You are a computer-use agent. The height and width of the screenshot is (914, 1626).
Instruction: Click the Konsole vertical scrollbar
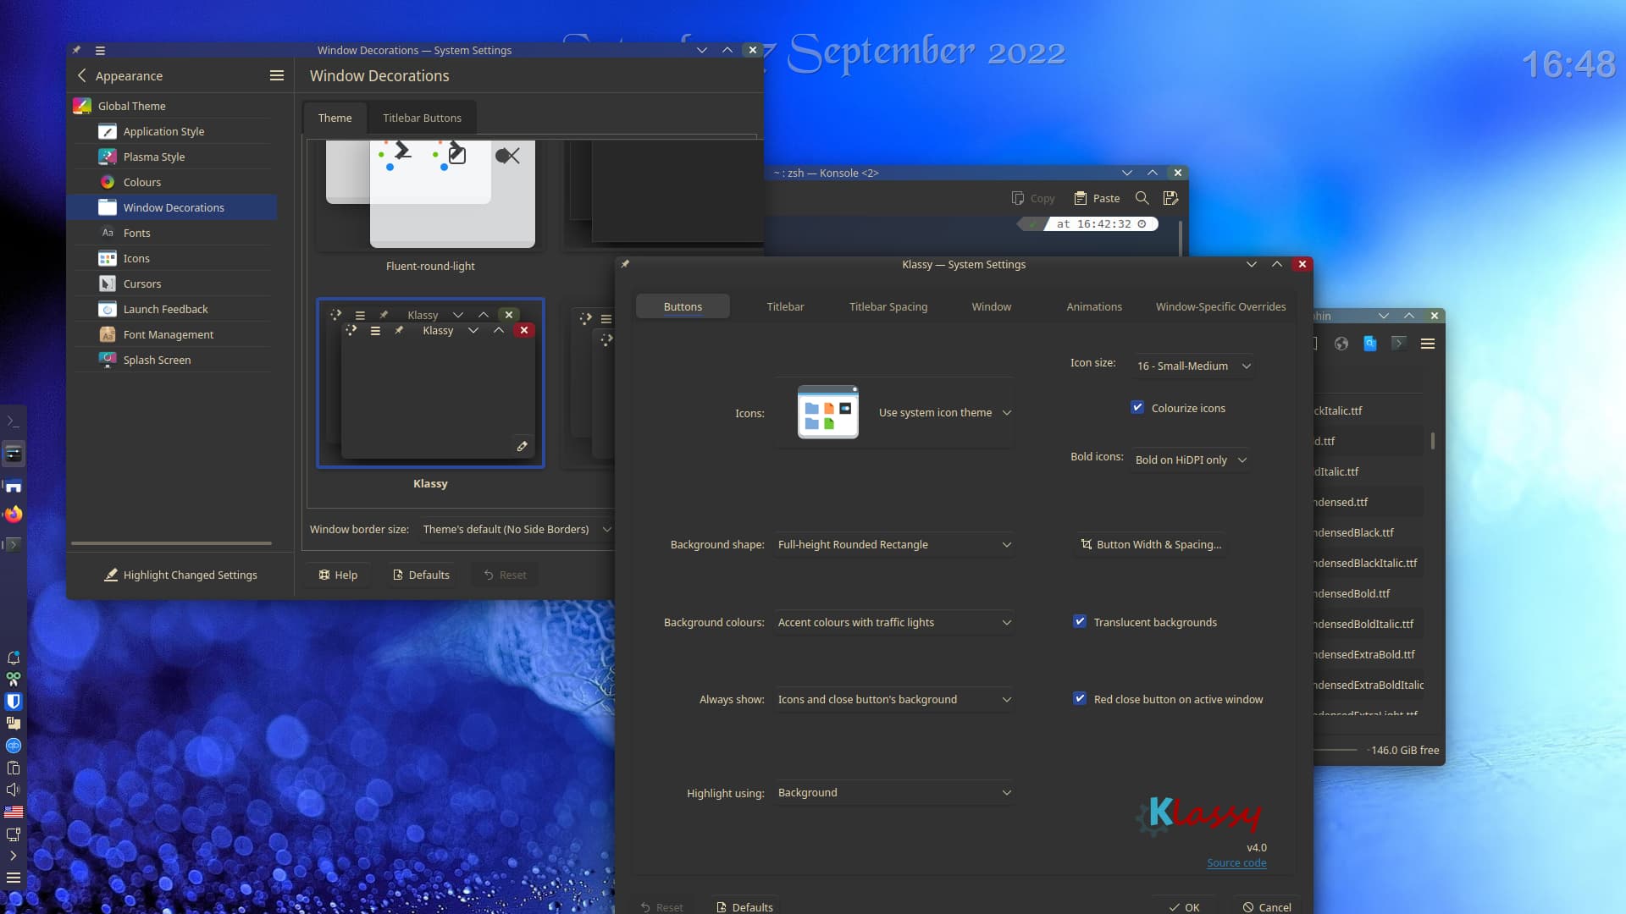click(1181, 237)
